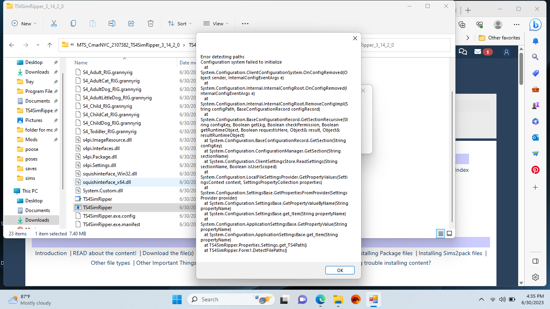The image size is (550, 309).
Task: Open the Share icon in the toolbar
Action: click(x=131, y=23)
